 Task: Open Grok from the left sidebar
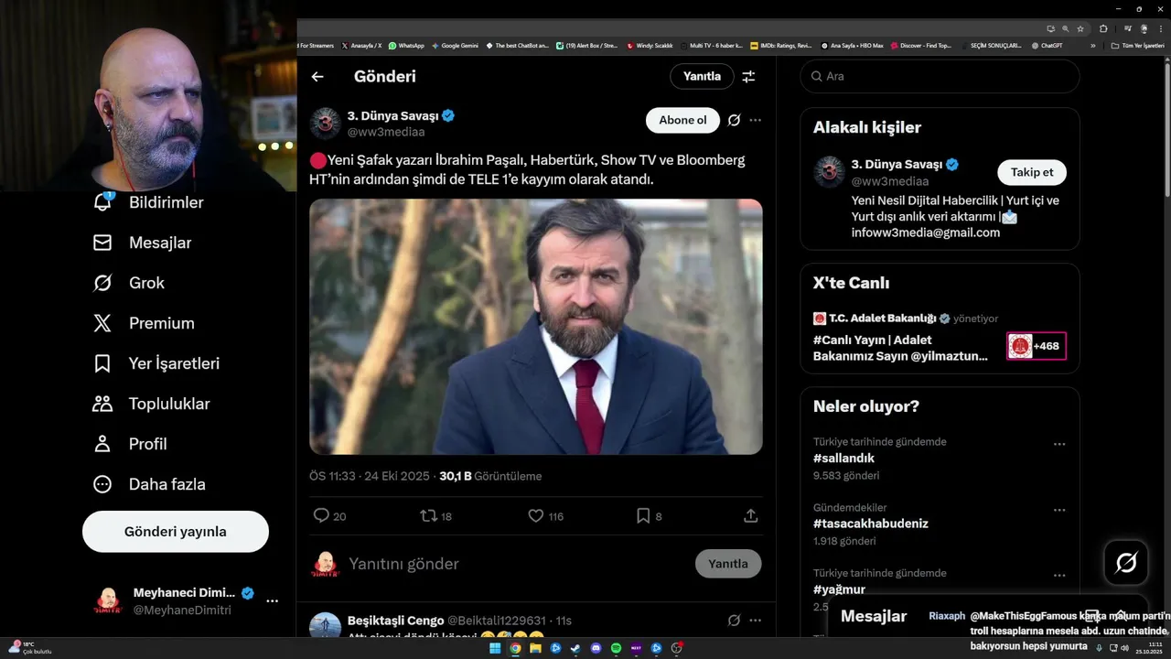click(x=128, y=283)
